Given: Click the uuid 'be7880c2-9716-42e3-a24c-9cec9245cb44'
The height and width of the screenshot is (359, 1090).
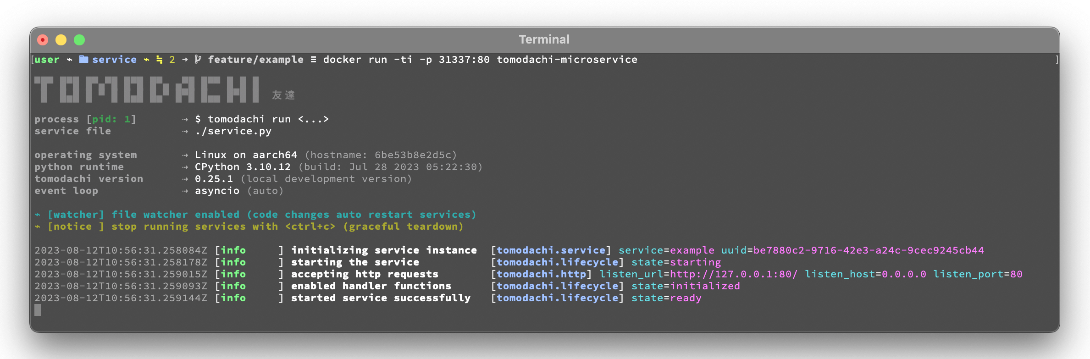Looking at the screenshot, I should (869, 250).
